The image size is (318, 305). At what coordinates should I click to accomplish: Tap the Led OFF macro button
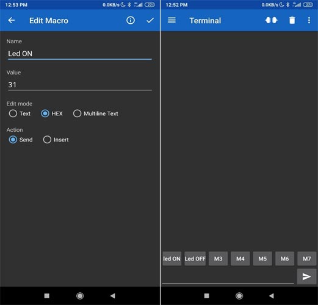(x=195, y=259)
